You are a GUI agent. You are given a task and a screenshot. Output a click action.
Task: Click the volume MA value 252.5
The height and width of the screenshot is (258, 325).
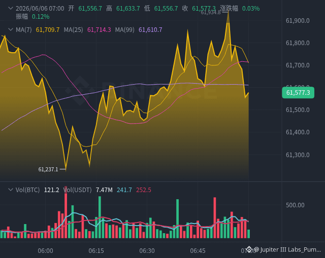click(143, 190)
